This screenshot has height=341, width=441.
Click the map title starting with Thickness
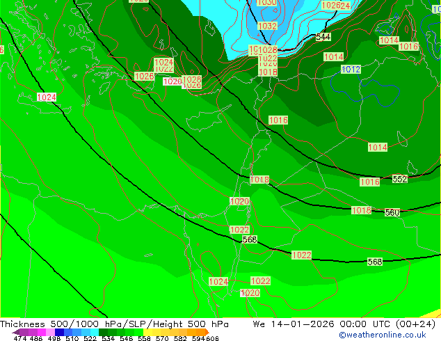pyautogui.click(x=114, y=324)
